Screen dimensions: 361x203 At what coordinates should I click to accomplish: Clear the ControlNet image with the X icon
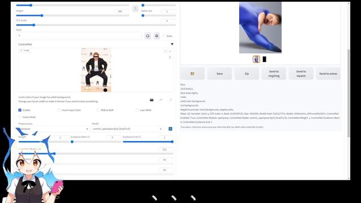(170, 51)
